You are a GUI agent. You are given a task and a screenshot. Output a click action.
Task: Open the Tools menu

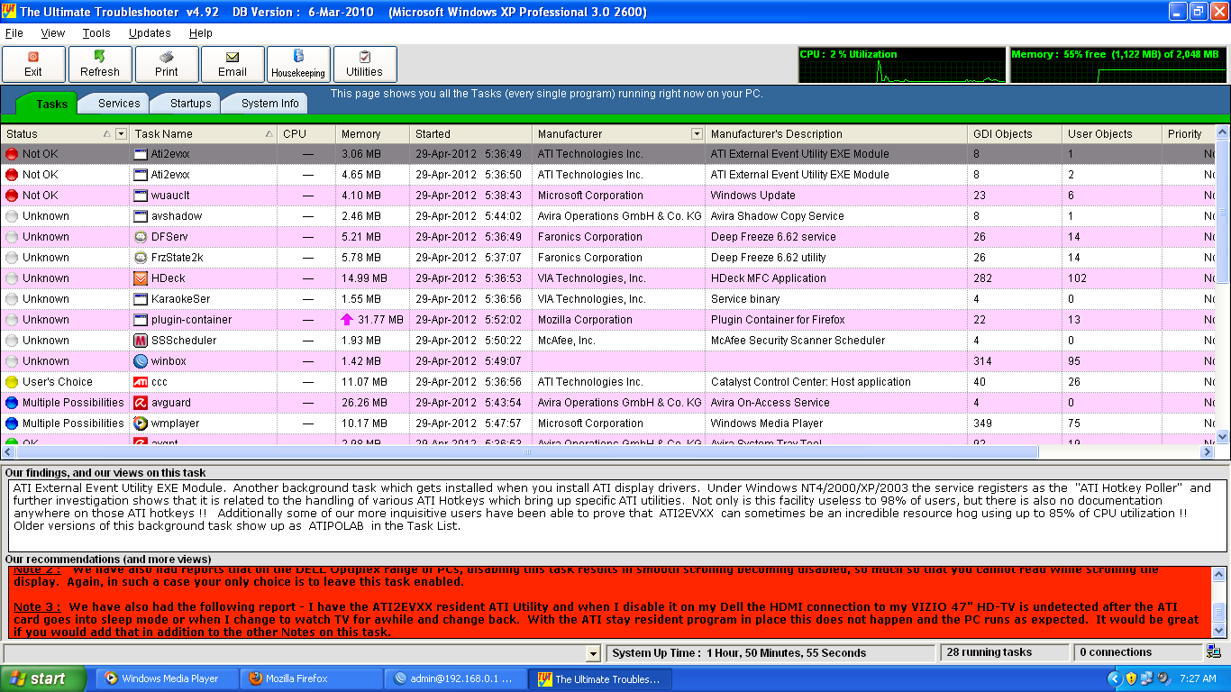[96, 33]
